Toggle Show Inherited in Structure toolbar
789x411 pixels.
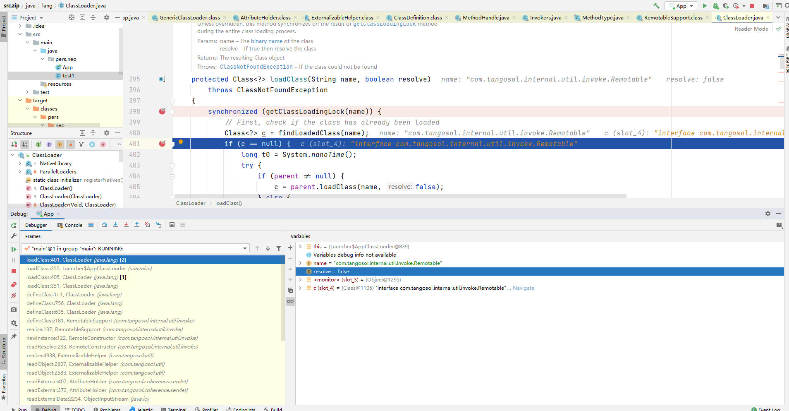click(x=38, y=144)
